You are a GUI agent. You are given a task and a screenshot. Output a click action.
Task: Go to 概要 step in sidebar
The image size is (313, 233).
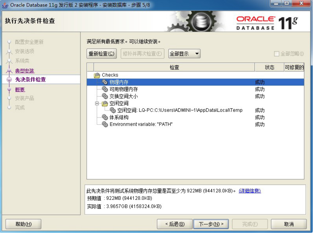(x=20, y=90)
